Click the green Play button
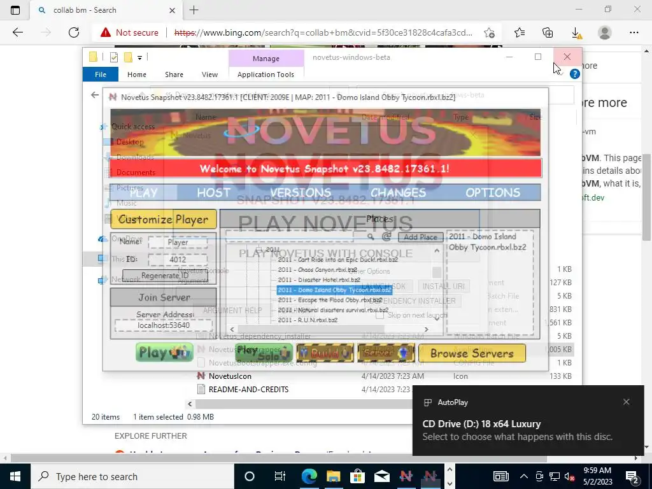Viewport: 652px width, 489px height. (x=164, y=353)
